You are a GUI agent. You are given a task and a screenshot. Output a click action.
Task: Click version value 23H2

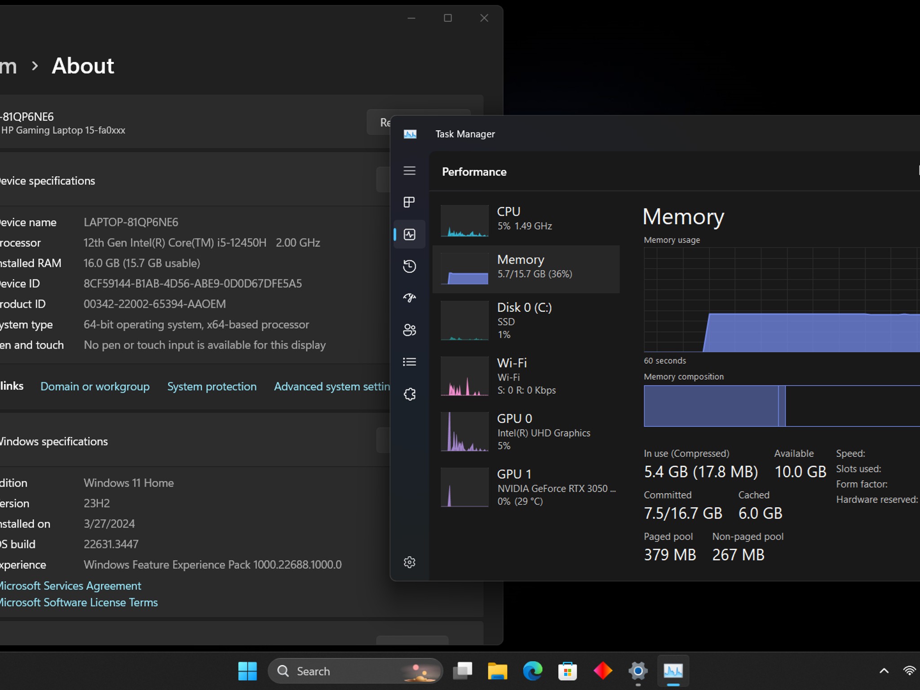coord(97,503)
